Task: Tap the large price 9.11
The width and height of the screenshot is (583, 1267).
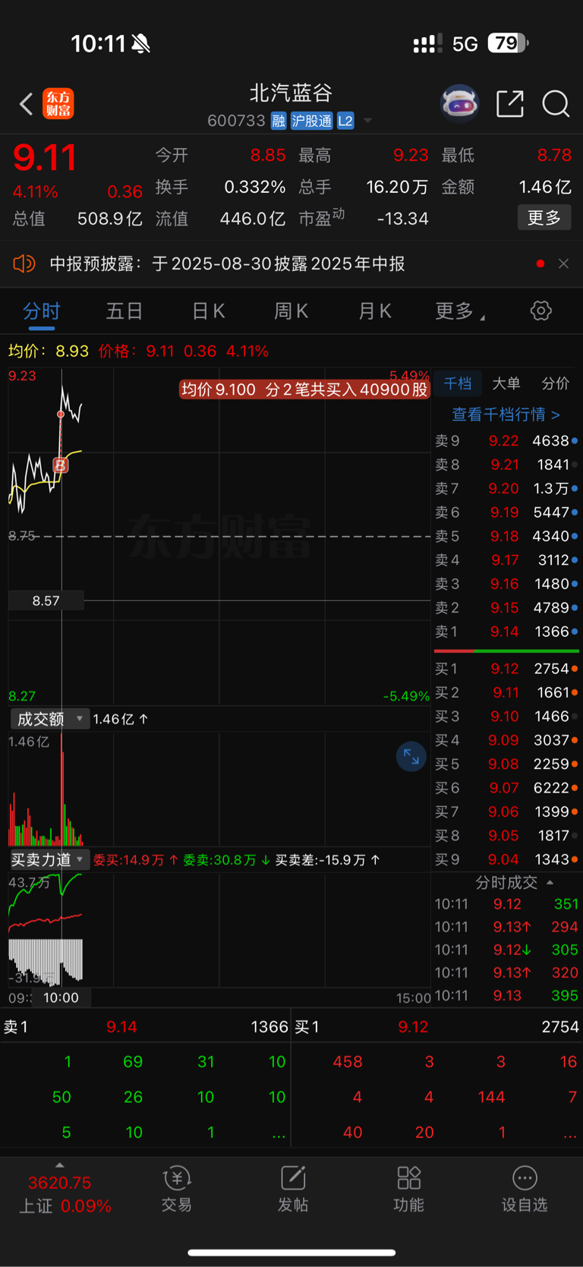Action: tap(45, 158)
